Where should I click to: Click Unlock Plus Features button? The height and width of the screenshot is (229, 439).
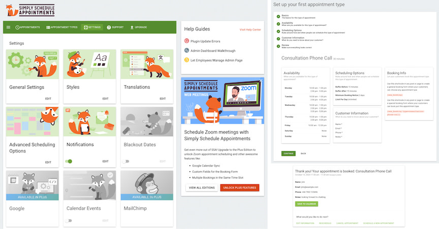point(240,187)
